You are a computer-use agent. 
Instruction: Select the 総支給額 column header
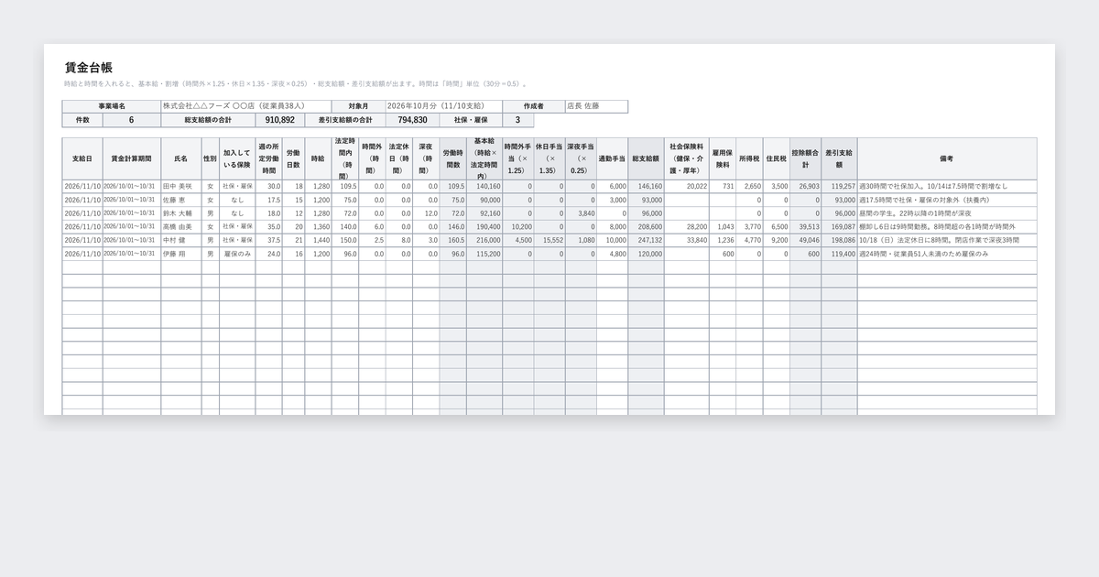tap(646, 158)
